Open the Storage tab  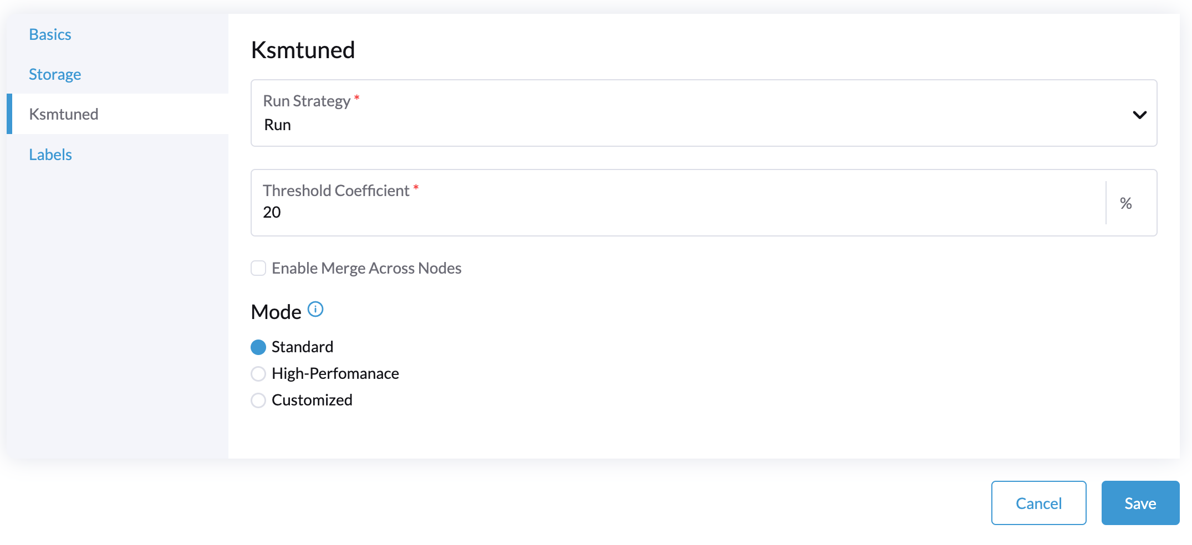pyautogui.click(x=55, y=74)
